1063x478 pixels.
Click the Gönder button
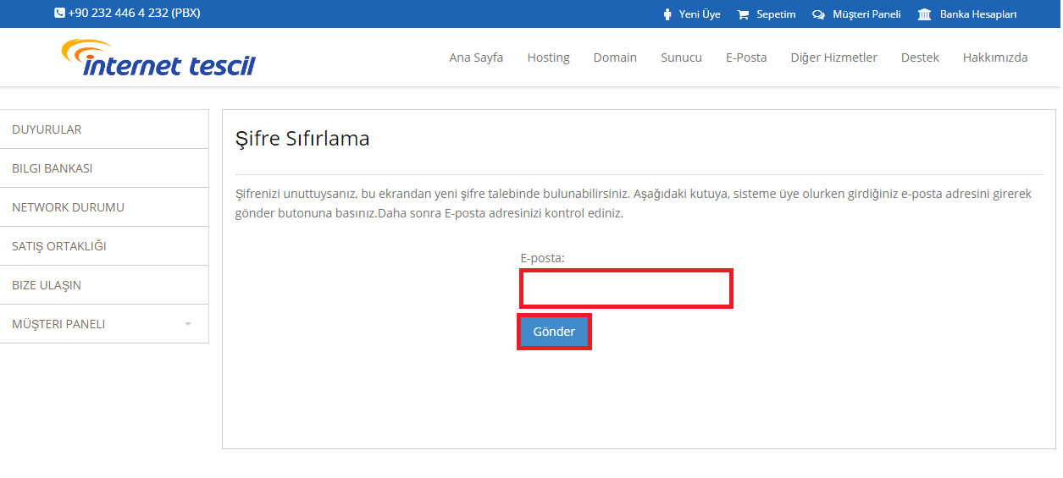click(554, 332)
